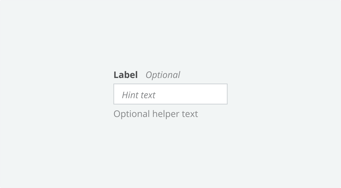Place cursor after the Hint text placeholder
This screenshot has height=188, width=341.
[x=157, y=95]
